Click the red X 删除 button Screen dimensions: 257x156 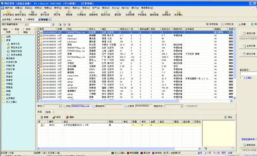pyautogui.click(x=70, y=117)
